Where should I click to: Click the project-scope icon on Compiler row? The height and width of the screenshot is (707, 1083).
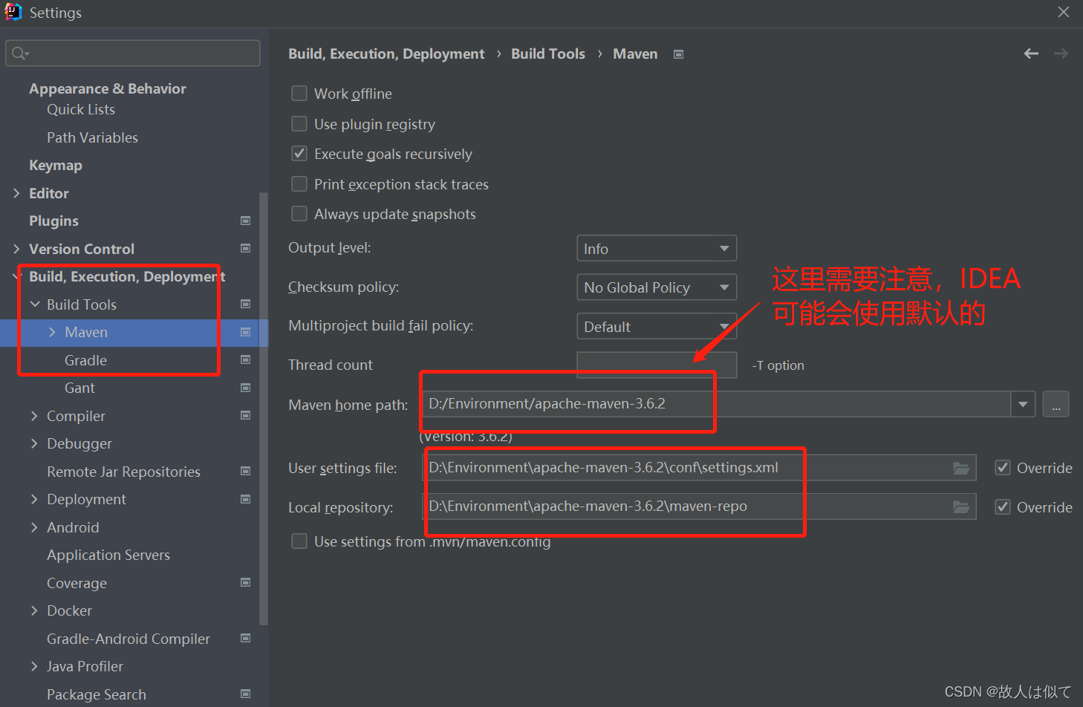(x=246, y=415)
